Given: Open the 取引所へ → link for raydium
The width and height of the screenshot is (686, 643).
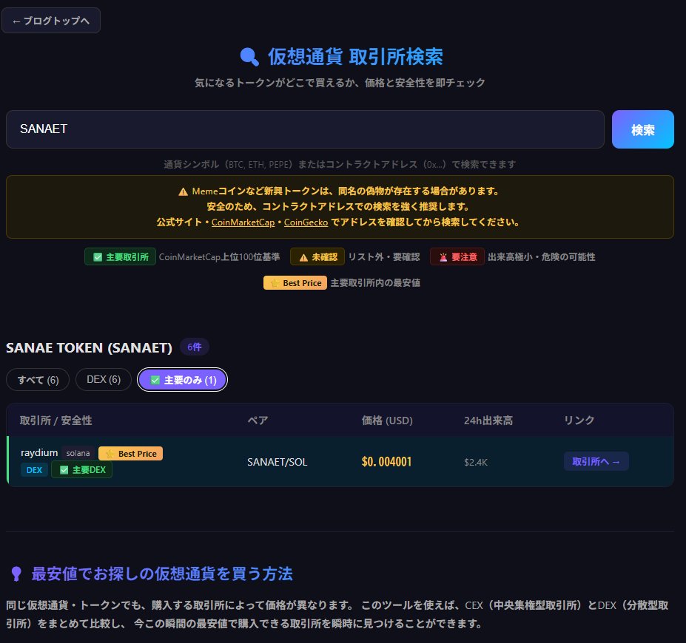Looking at the screenshot, I should tap(596, 461).
